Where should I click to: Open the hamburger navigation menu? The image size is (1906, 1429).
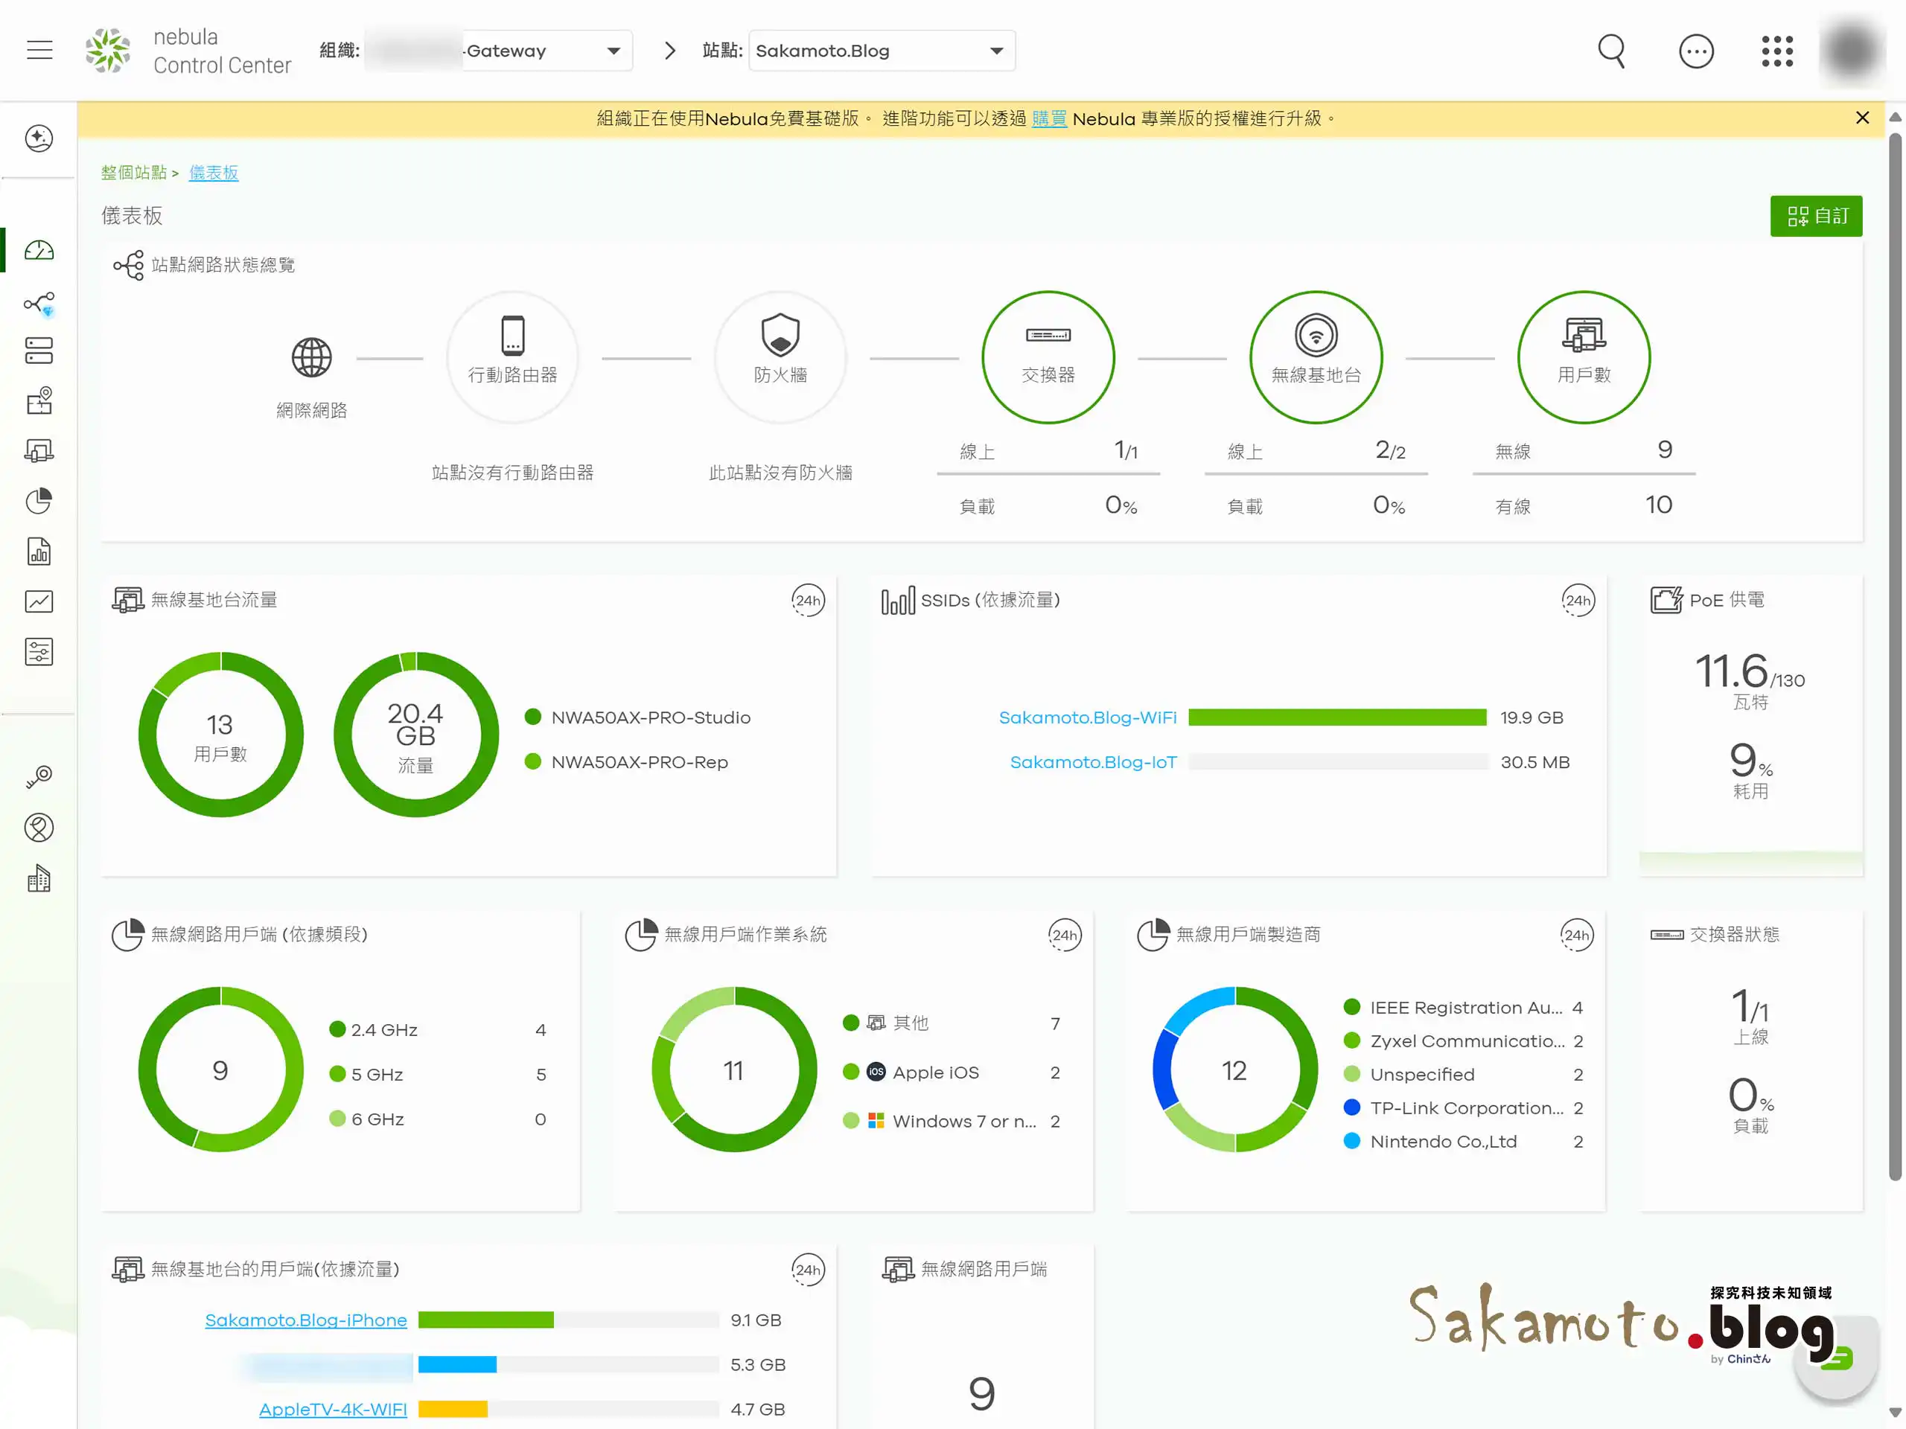pos(39,50)
